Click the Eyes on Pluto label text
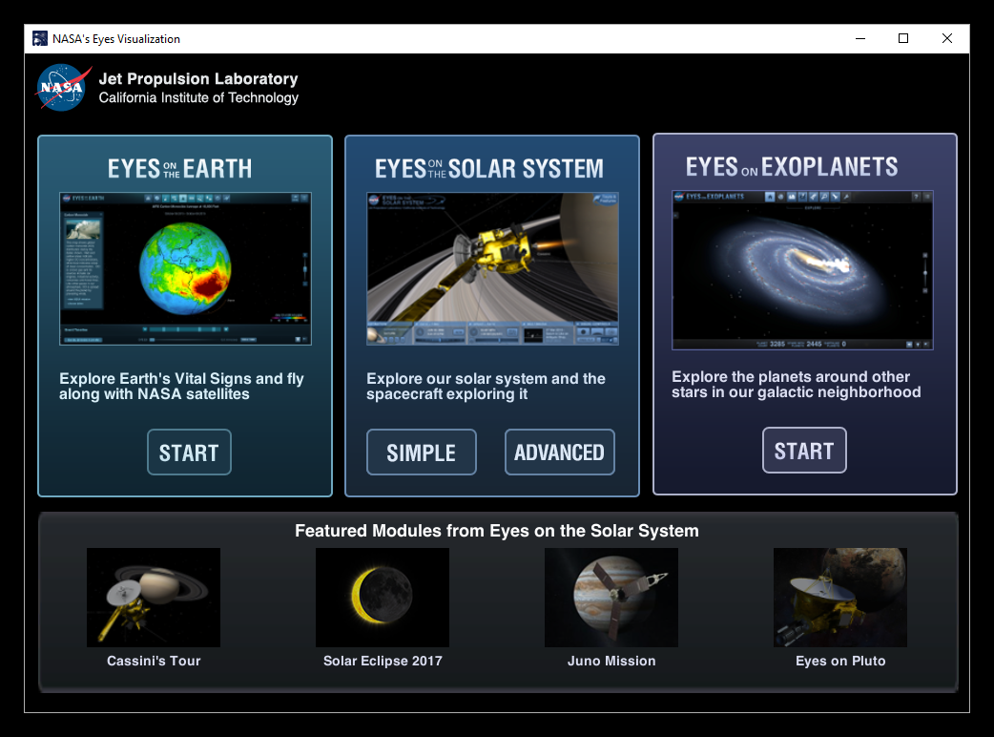 click(839, 661)
